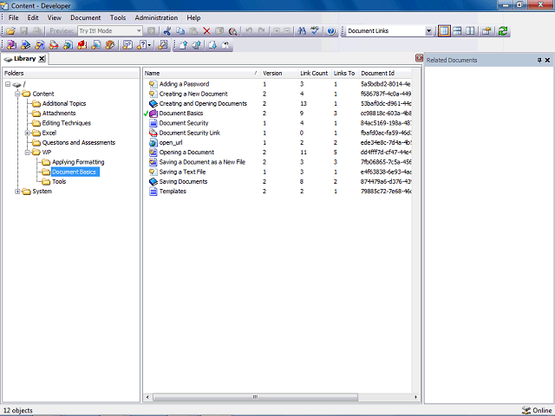Open the arrow beside the question-mark document icon
This screenshot has width=555, height=416.
click(x=149, y=45)
